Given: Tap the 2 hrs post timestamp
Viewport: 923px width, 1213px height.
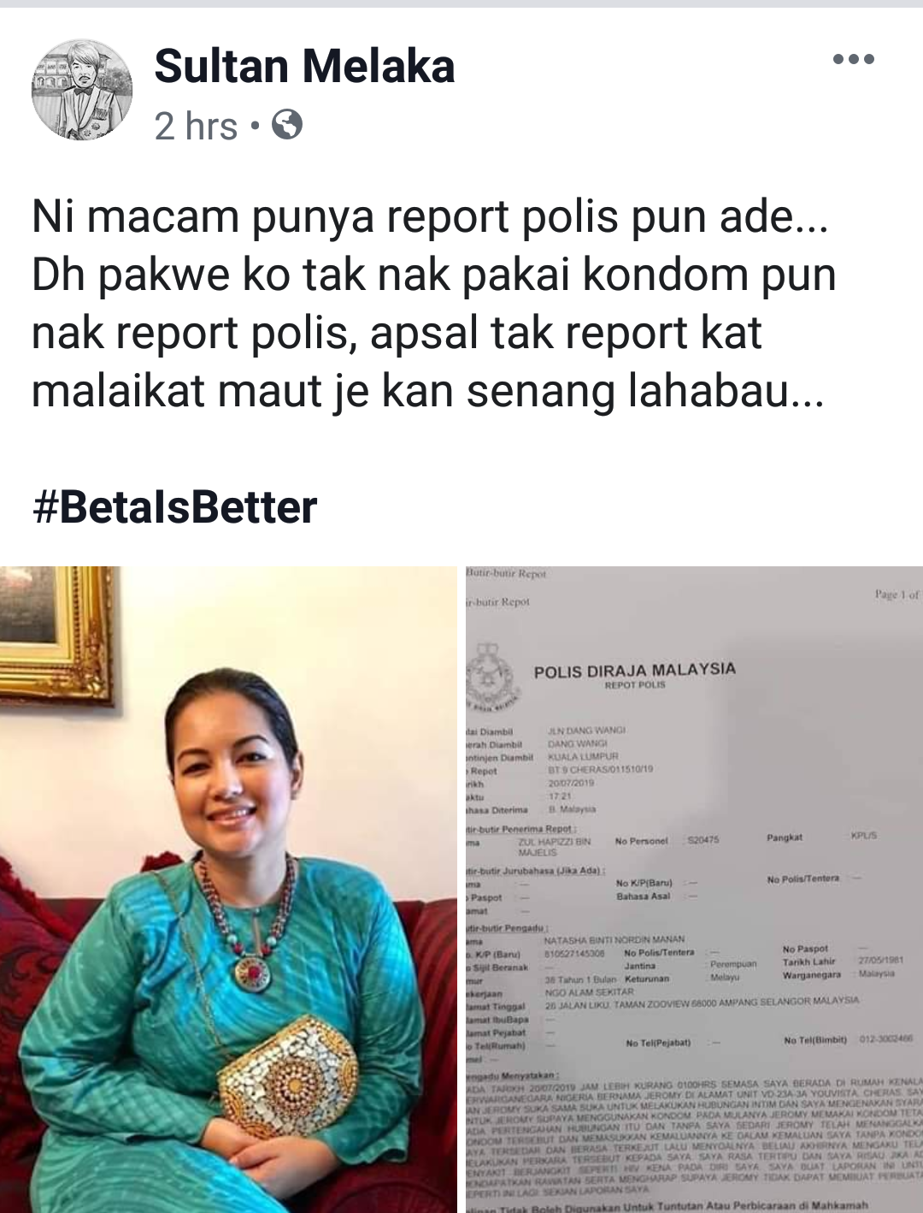Looking at the screenshot, I should click(x=196, y=127).
